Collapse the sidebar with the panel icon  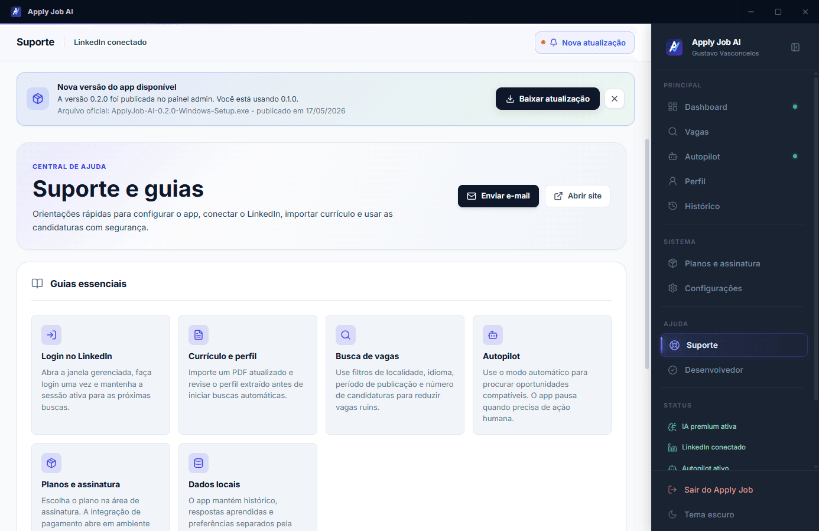click(x=795, y=47)
